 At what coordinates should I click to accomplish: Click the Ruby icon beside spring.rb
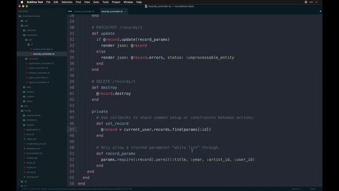[x=24, y=172]
